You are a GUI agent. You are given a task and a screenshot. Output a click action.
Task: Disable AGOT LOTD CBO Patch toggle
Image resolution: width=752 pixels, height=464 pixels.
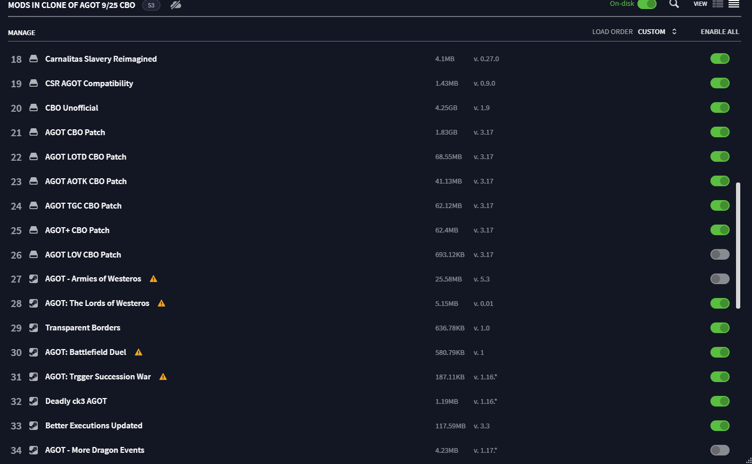tap(720, 156)
